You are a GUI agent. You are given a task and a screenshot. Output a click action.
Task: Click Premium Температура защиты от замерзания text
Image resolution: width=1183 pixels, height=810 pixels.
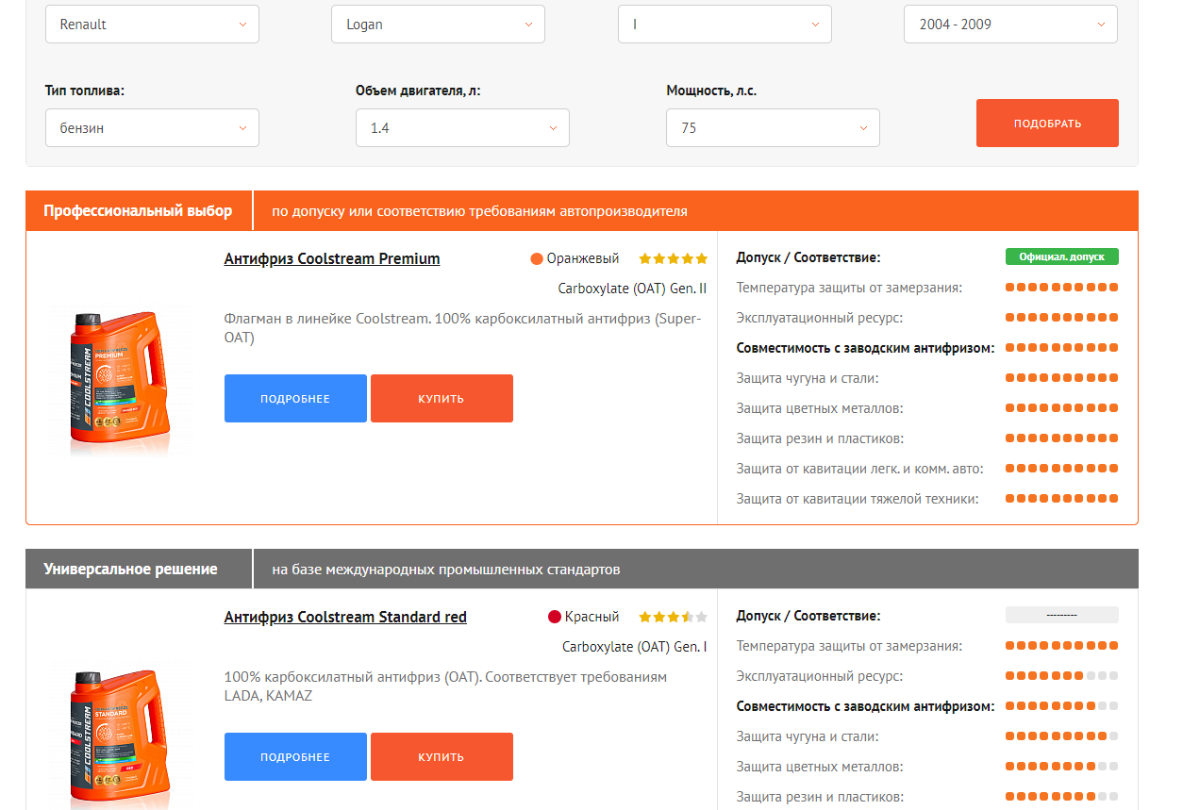[x=849, y=288]
